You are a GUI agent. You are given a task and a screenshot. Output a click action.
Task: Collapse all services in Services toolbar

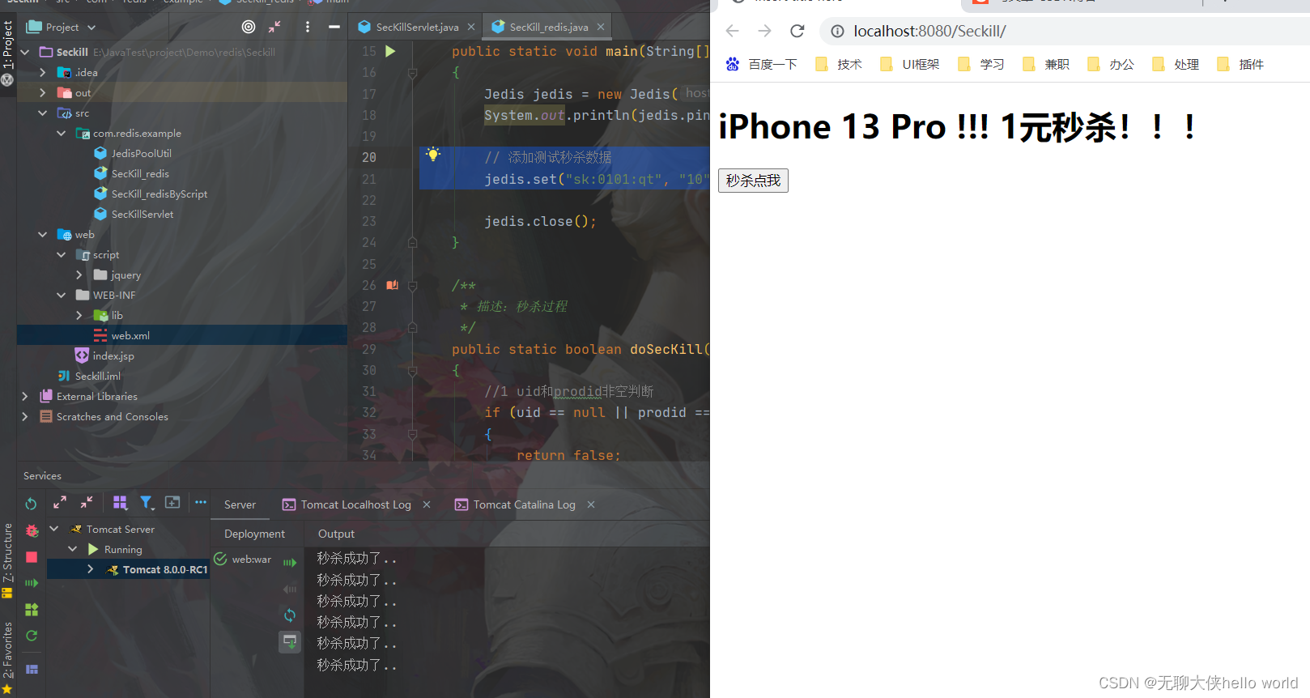87,503
